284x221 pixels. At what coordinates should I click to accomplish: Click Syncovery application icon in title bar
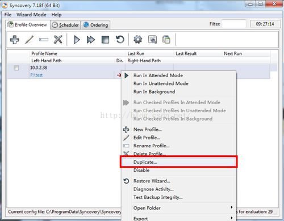[5, 5]
